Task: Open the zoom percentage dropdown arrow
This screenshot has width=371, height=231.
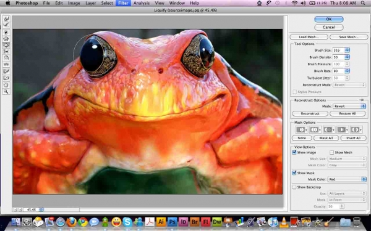Action: tap(41, 209)
